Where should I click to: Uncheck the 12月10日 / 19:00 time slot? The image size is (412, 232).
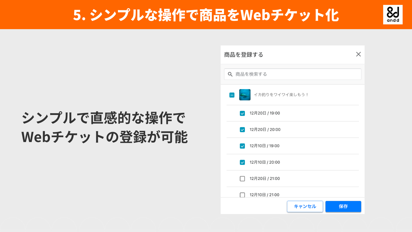pyautogui.click(x=242, y=146)
